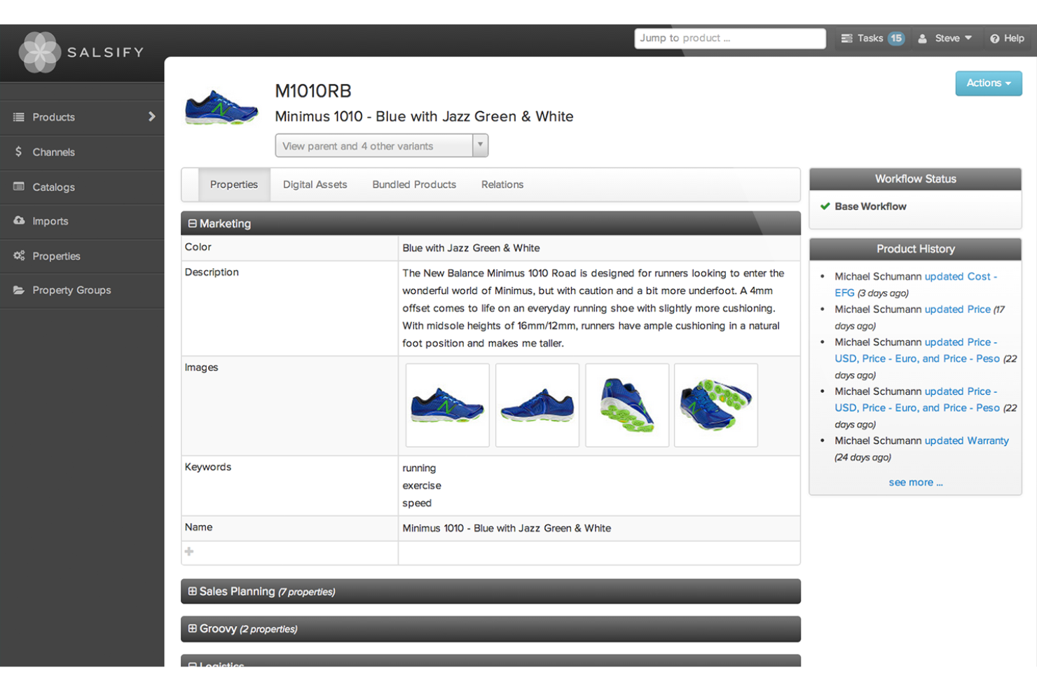Image resolution: width=1037 pixels, height=691 pixels.
Task: Open the fourth image showing shoe pair
Action: [x=716, y=405]
